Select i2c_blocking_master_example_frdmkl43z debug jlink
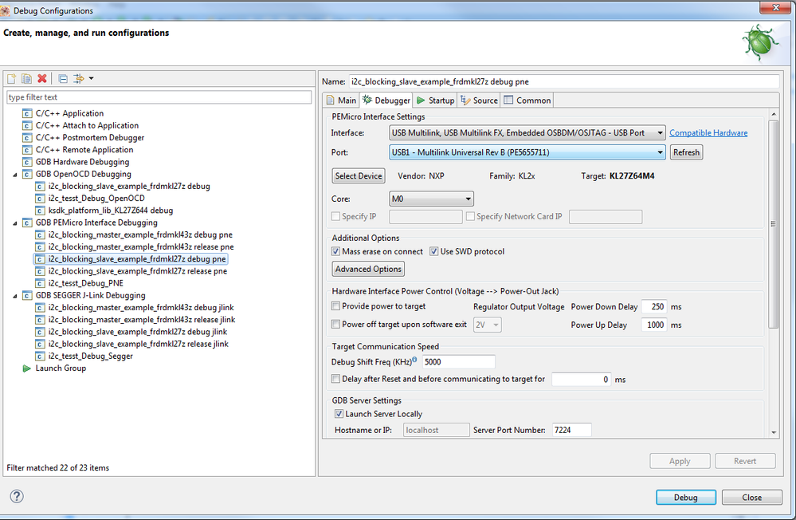This screenshot has width=796, height=520. [141, 308]
